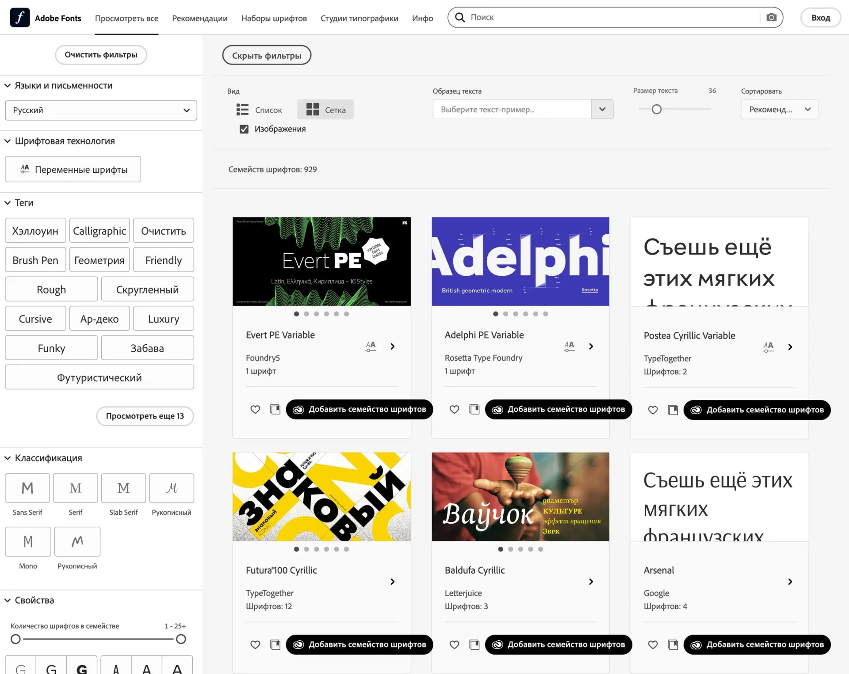Viewport: 849px width, 674px height.
Task: Click the Adobe Fonts logo icon
Action: (20, 18)
